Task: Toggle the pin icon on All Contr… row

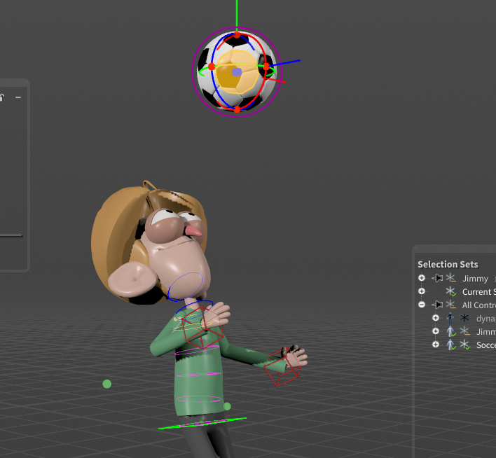Action: click(438, 305)
